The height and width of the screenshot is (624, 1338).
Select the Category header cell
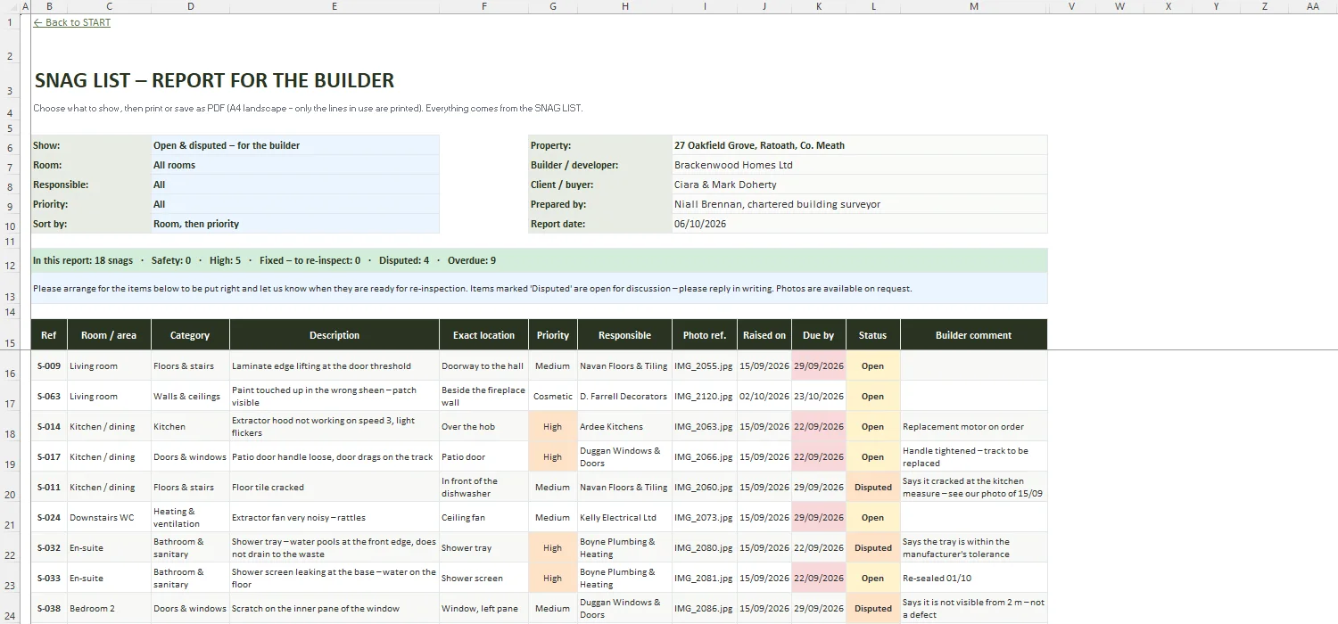pyautogui.click(x=190, y=335)
